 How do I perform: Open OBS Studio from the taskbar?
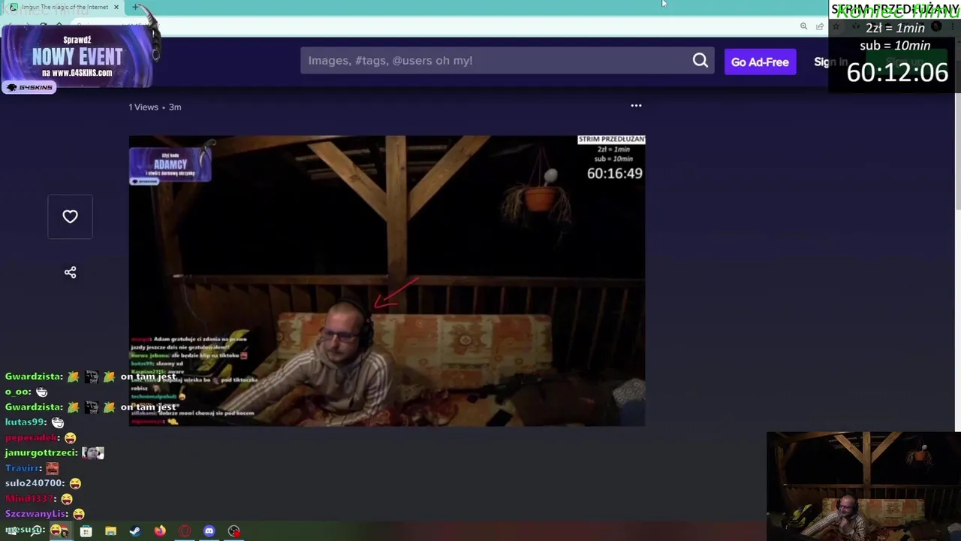[234, 531]
